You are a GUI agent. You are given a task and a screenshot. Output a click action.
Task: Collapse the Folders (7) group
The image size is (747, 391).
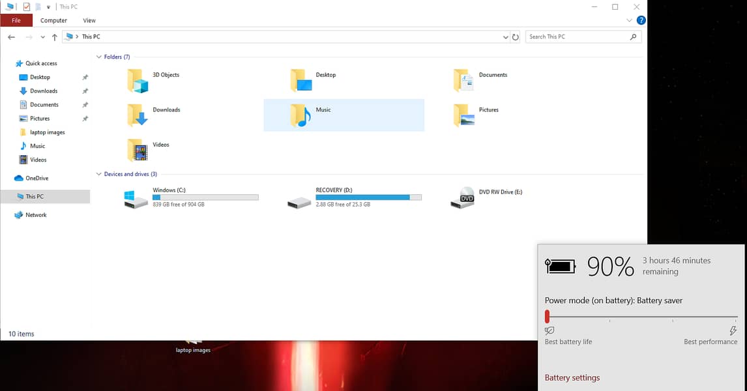99,57
